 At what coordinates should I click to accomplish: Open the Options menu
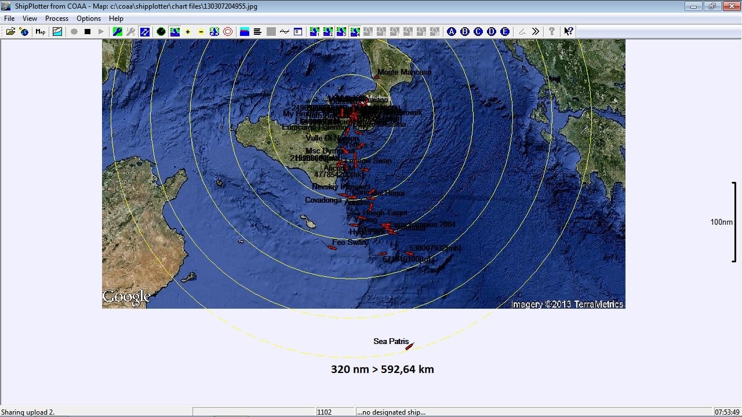pos(88,18)
